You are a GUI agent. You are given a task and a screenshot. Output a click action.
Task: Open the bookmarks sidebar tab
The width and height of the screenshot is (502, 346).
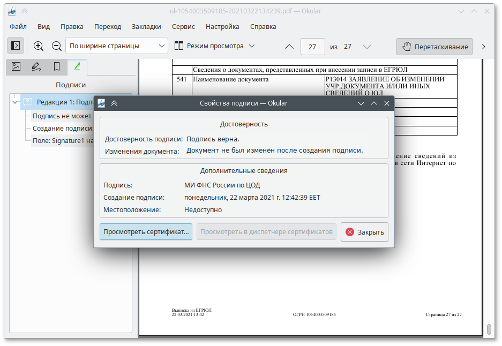click(57, 67)
